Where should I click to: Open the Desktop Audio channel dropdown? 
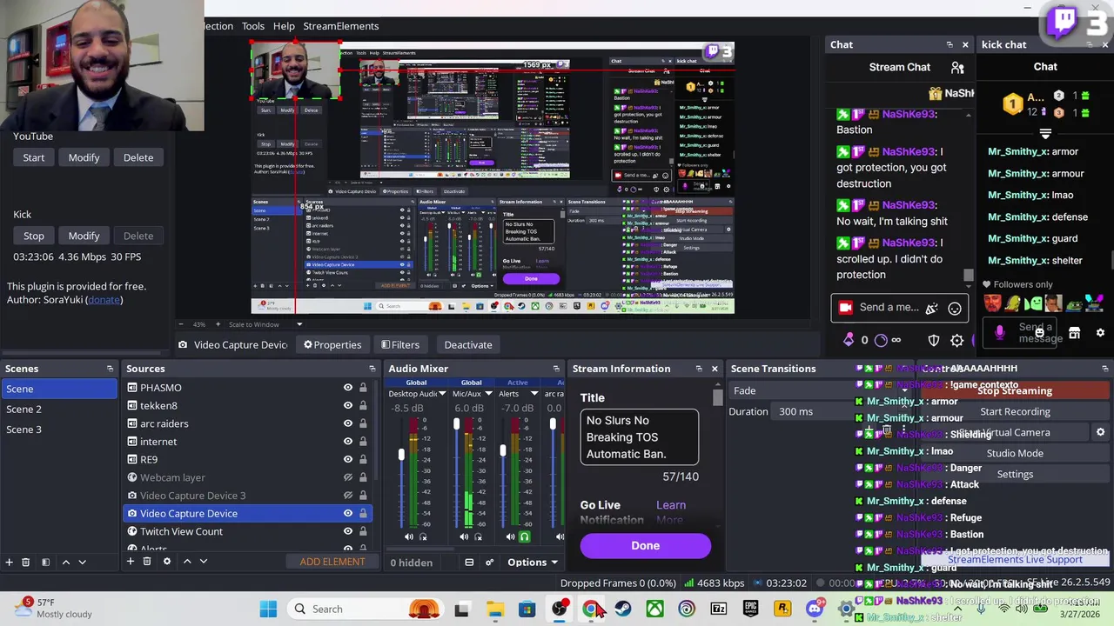click(x=442, y=394)
